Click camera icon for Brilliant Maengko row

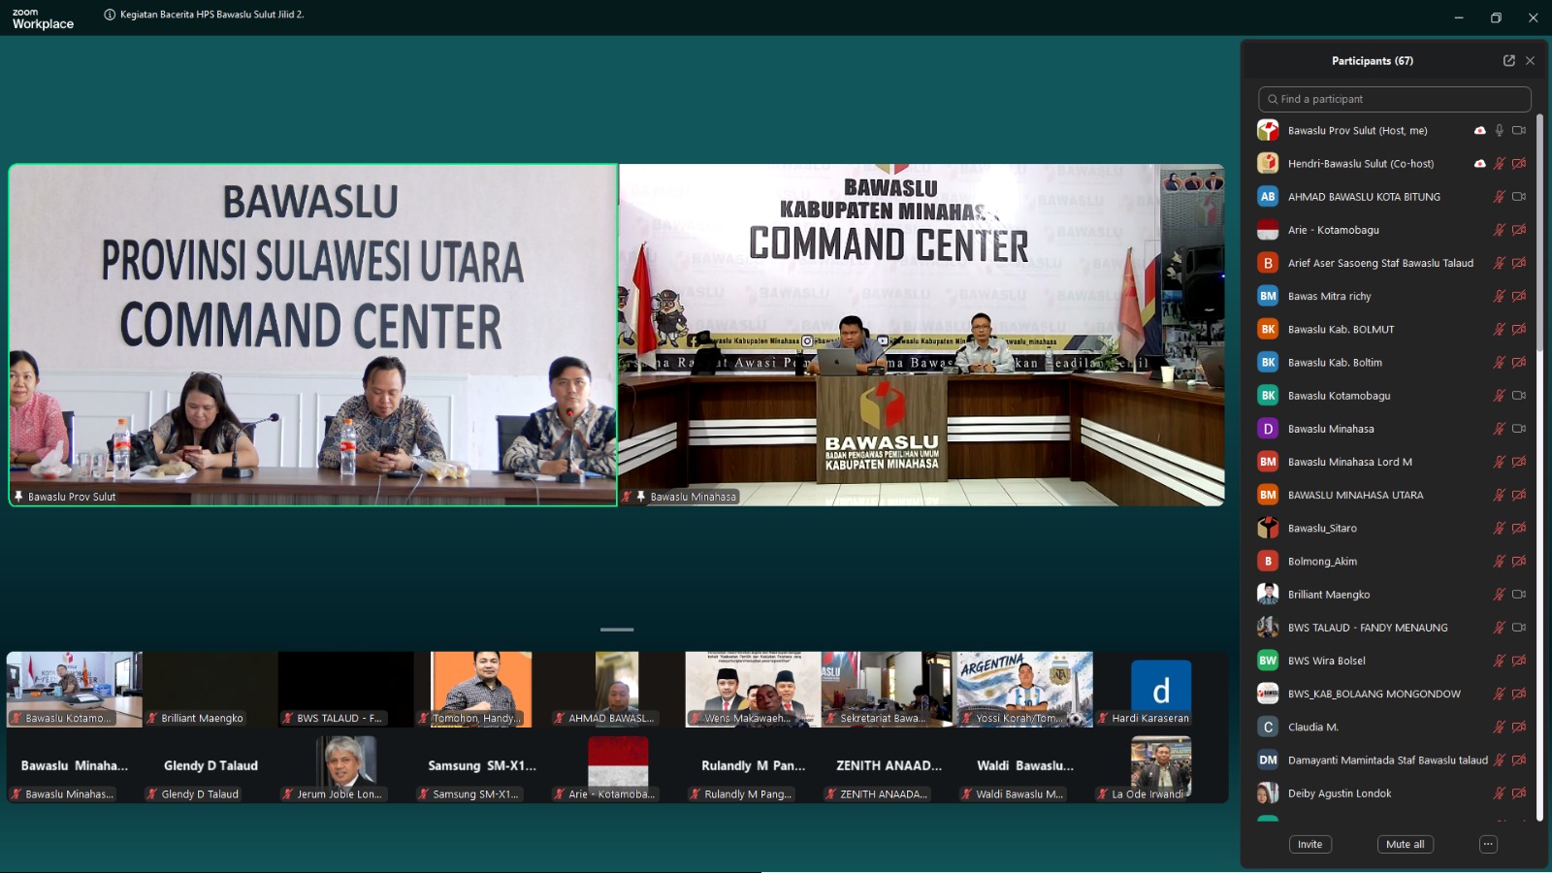pyautogui.click(x=1519, y=594)
